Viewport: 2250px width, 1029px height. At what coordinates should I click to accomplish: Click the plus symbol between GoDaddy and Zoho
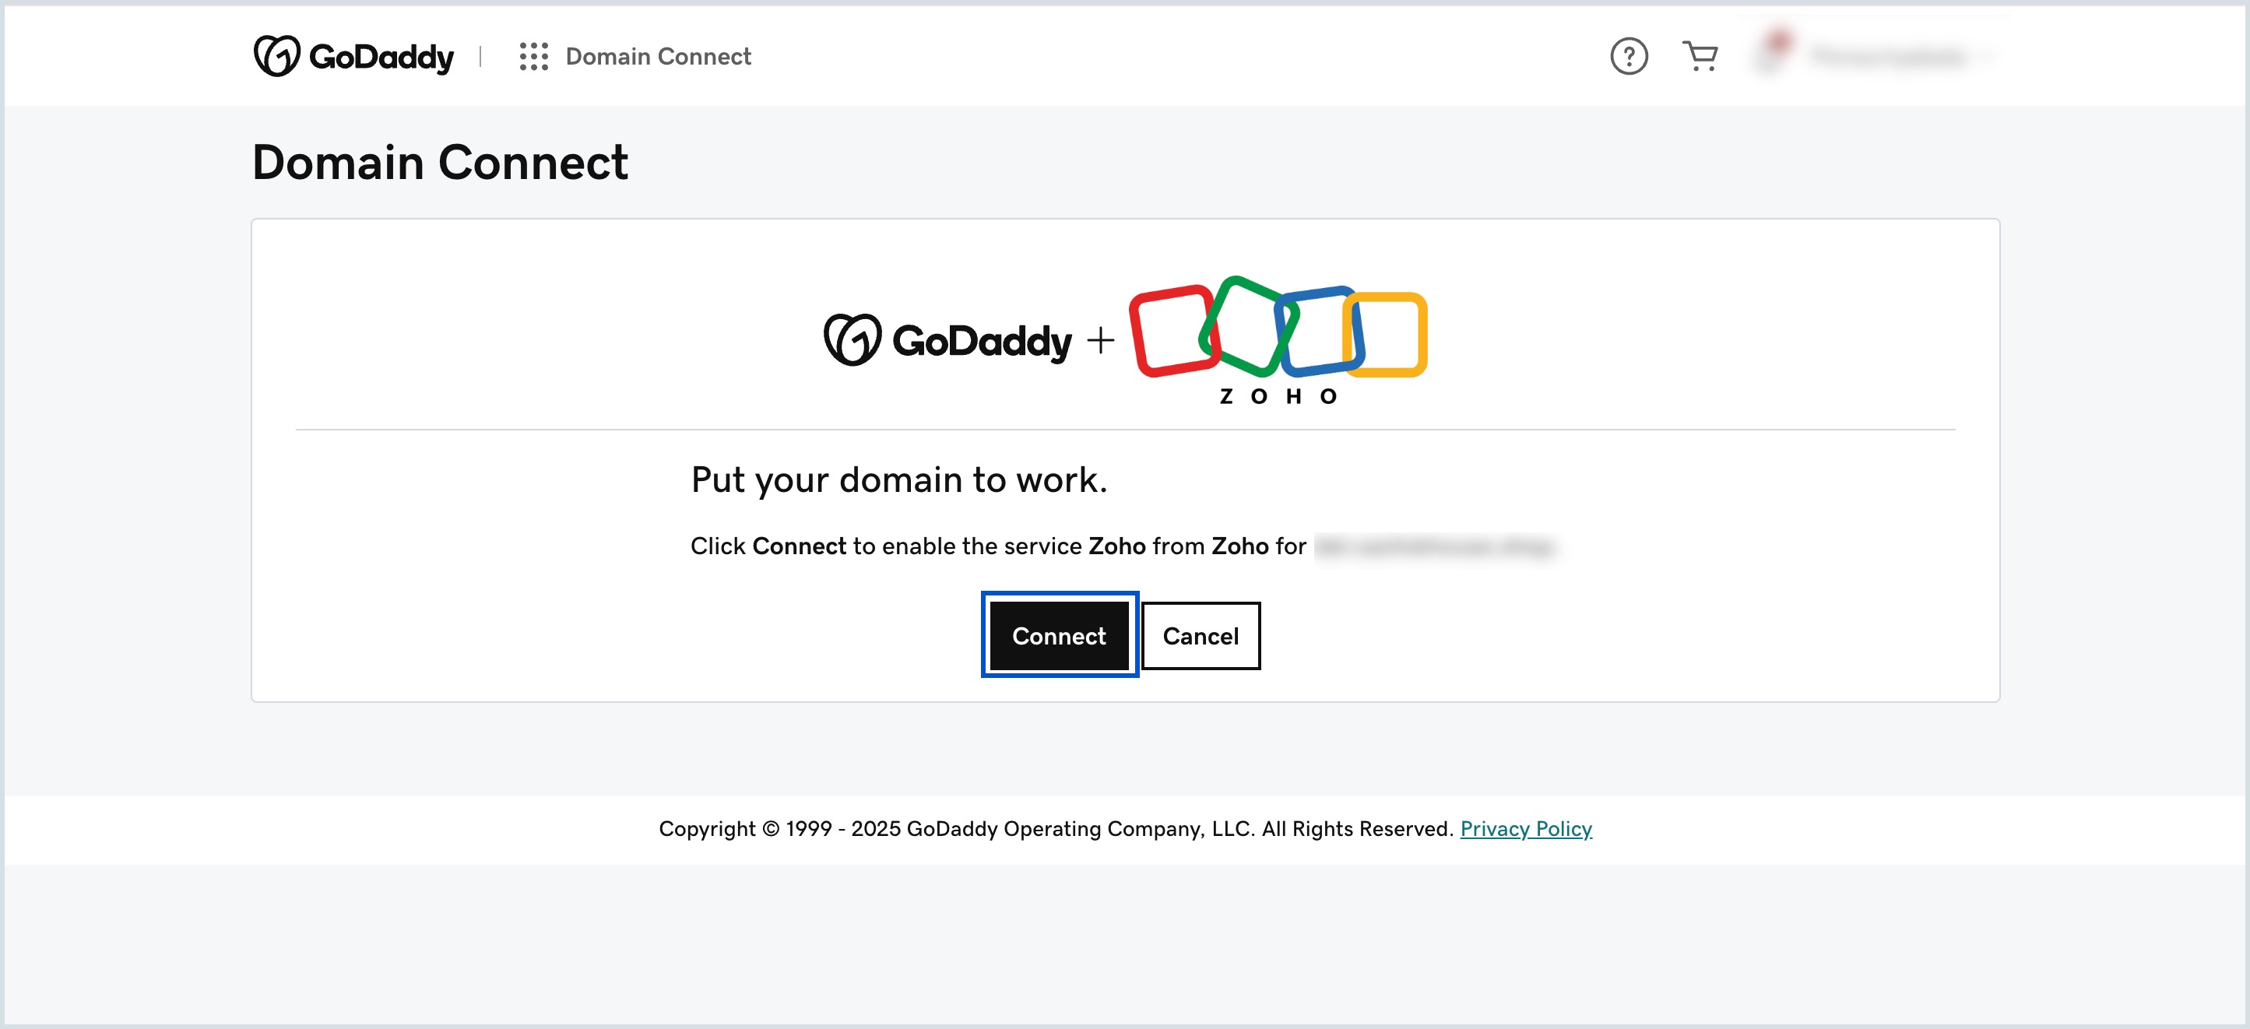pyautogui.click(x=1102, y=341)
